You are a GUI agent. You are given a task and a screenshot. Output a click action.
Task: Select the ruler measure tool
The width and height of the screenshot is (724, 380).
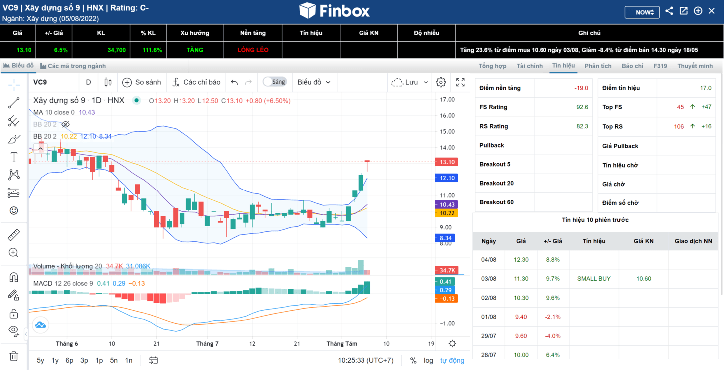pos(14,235)
